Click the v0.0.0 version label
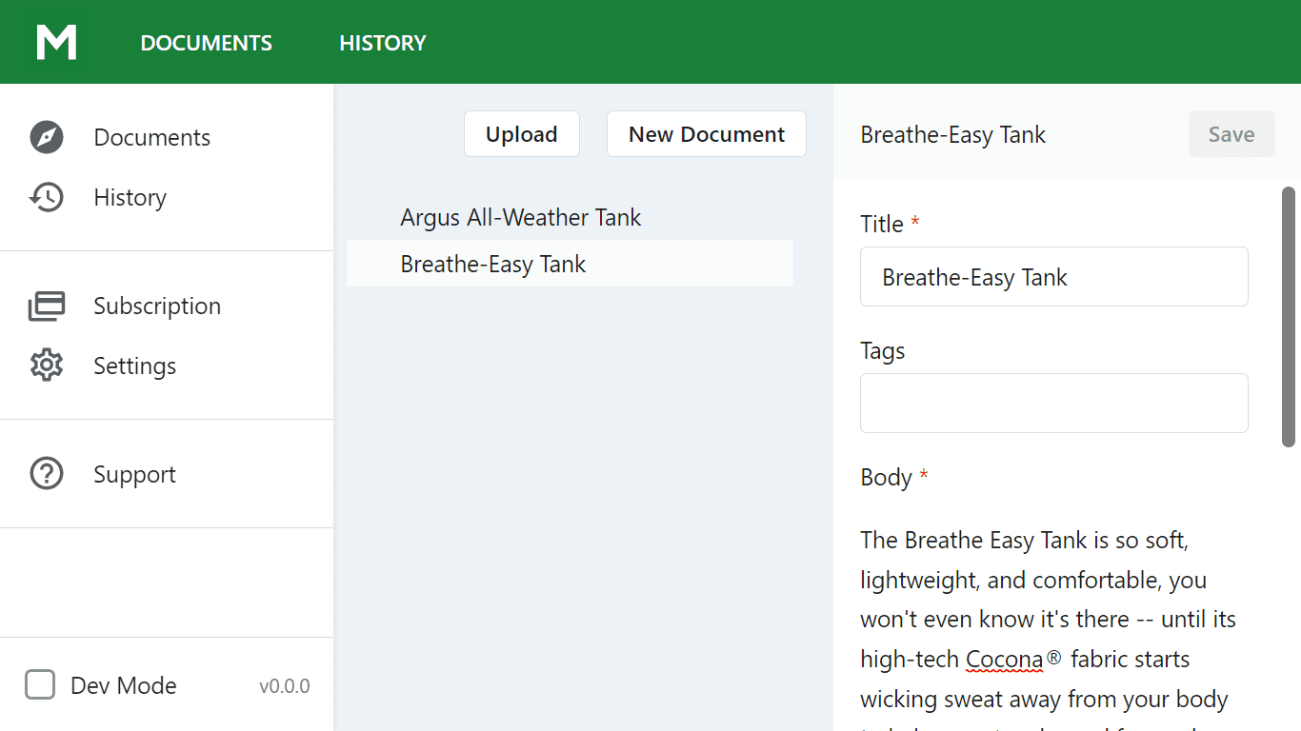This screenshot has height=731, width=1301. tap(284, 686)
